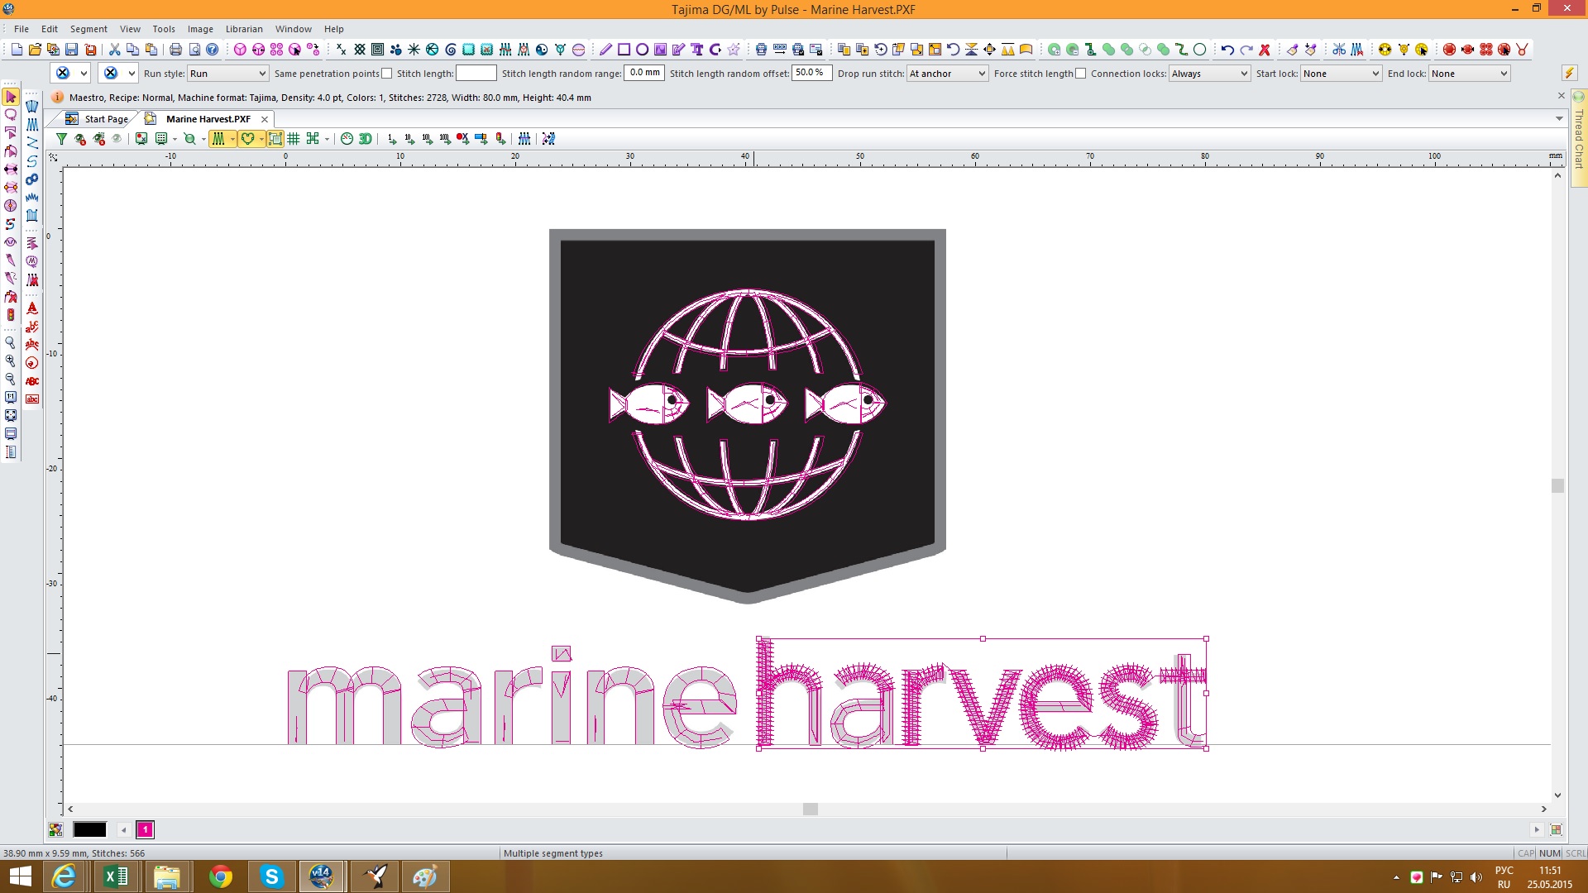This screenshot has width=1588, height=893.
Task: Click the Stitch length input field
Action: click(x=476, y=74)
